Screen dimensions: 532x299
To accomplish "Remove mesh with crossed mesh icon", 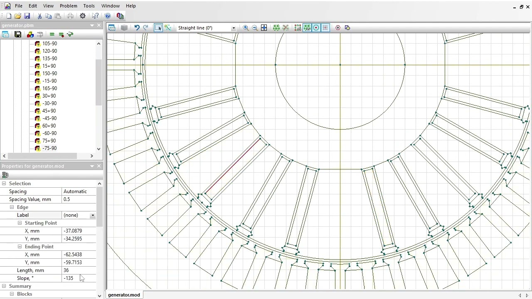I will coord(286,28).
